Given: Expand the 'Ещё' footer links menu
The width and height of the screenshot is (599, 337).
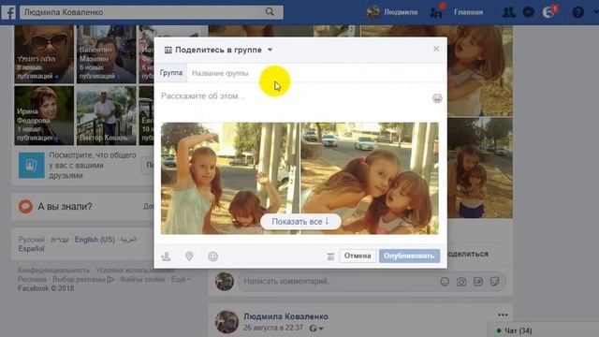Looking at the screenshot, I should point(181,279).
